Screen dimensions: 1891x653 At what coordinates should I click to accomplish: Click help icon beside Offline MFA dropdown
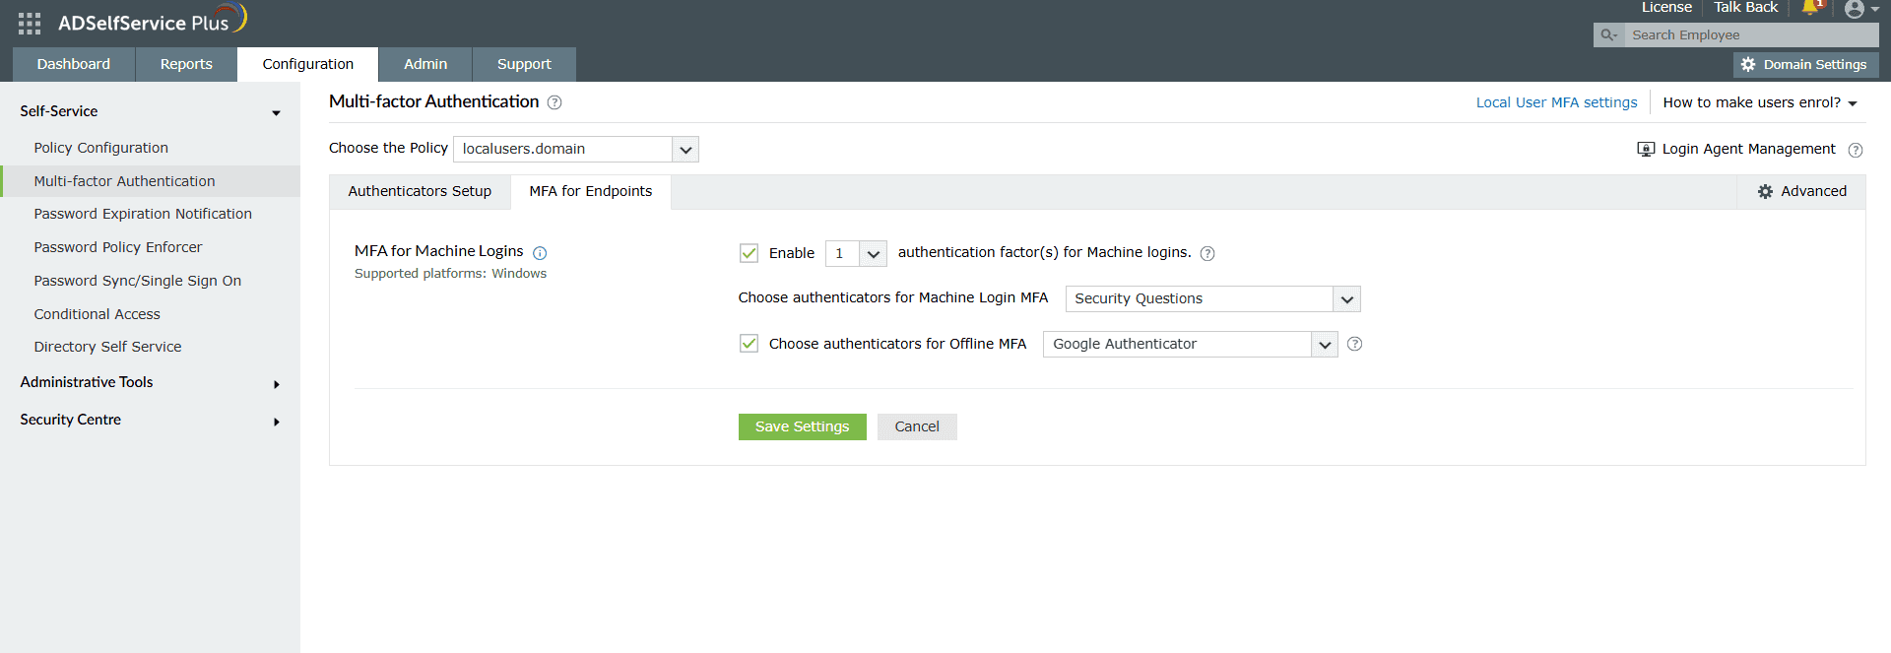click(x=1355, y=344)
